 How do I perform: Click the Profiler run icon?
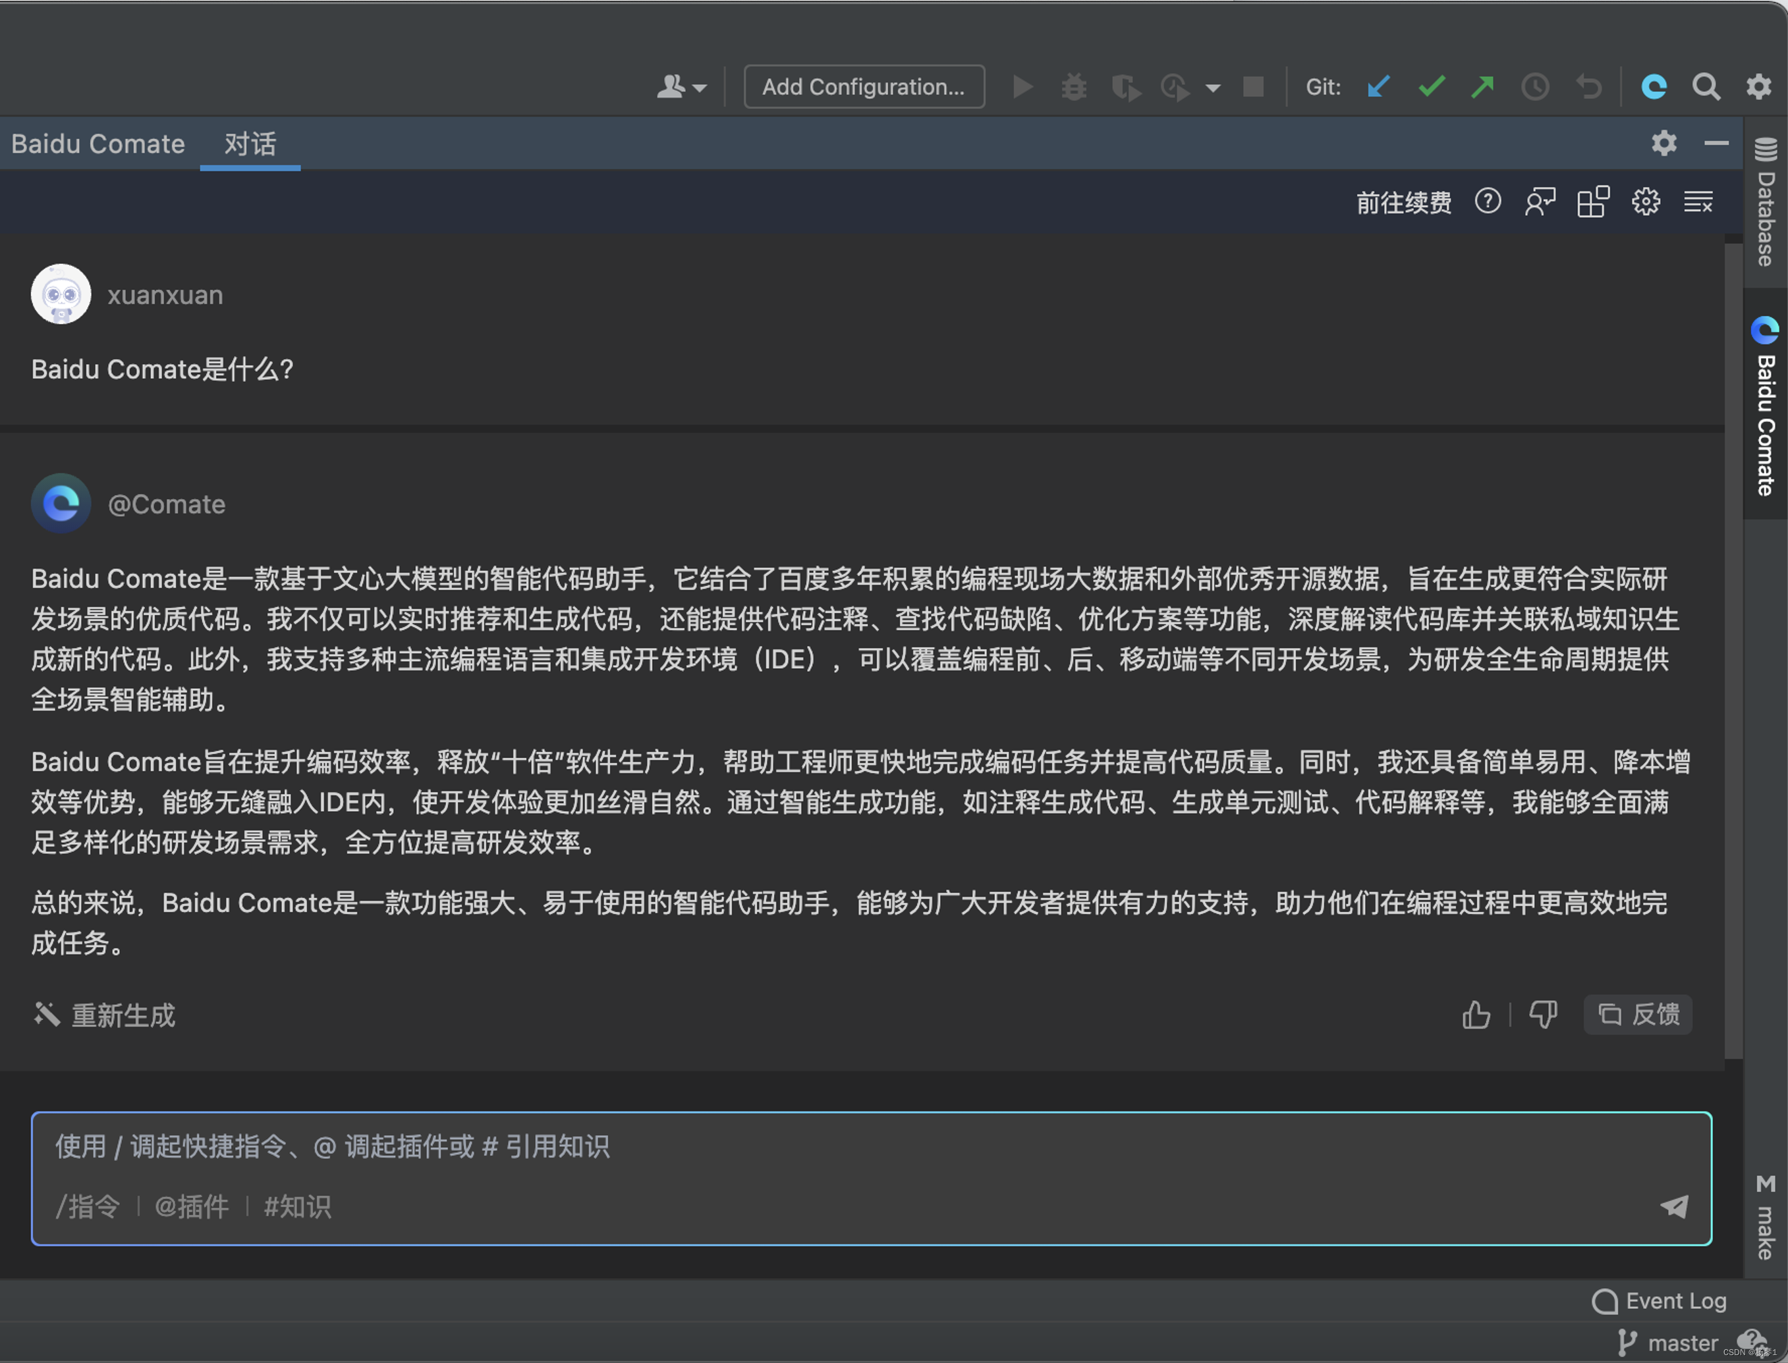[x=1175, y=87]
